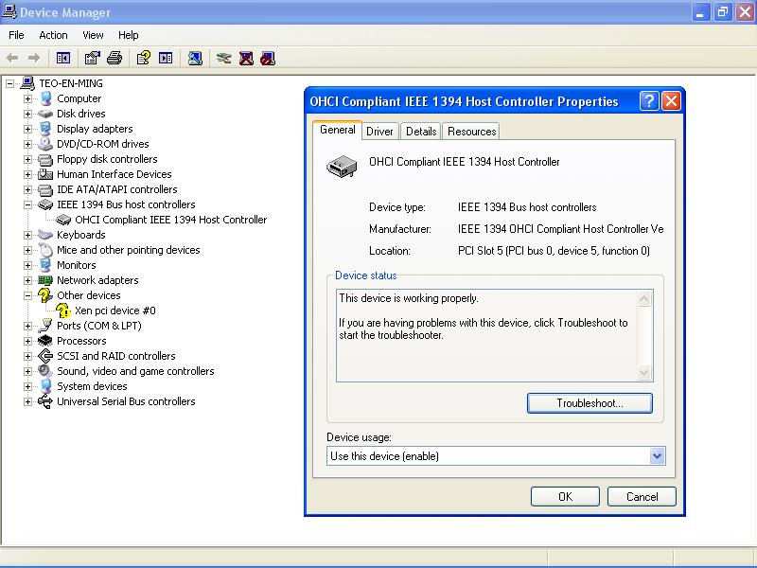
Task: Expand the Display adapters node
Action: pos(28,129)
